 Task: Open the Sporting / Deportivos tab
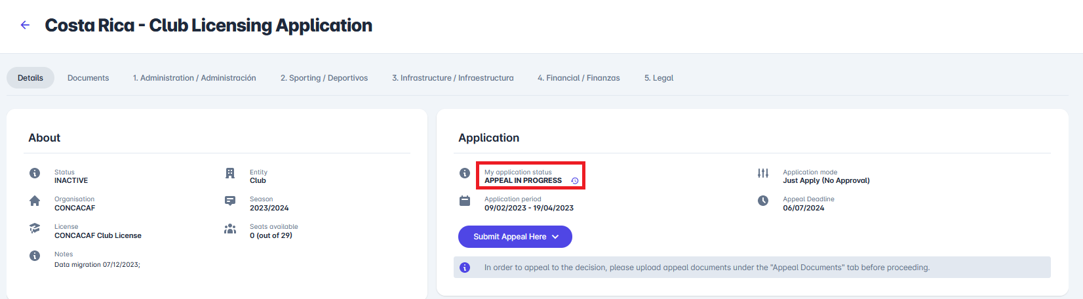[x=324, y=77]
